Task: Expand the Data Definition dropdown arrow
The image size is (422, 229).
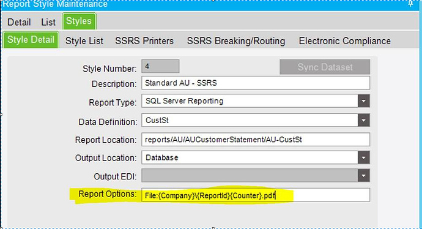Action: (x=364, y=120)
